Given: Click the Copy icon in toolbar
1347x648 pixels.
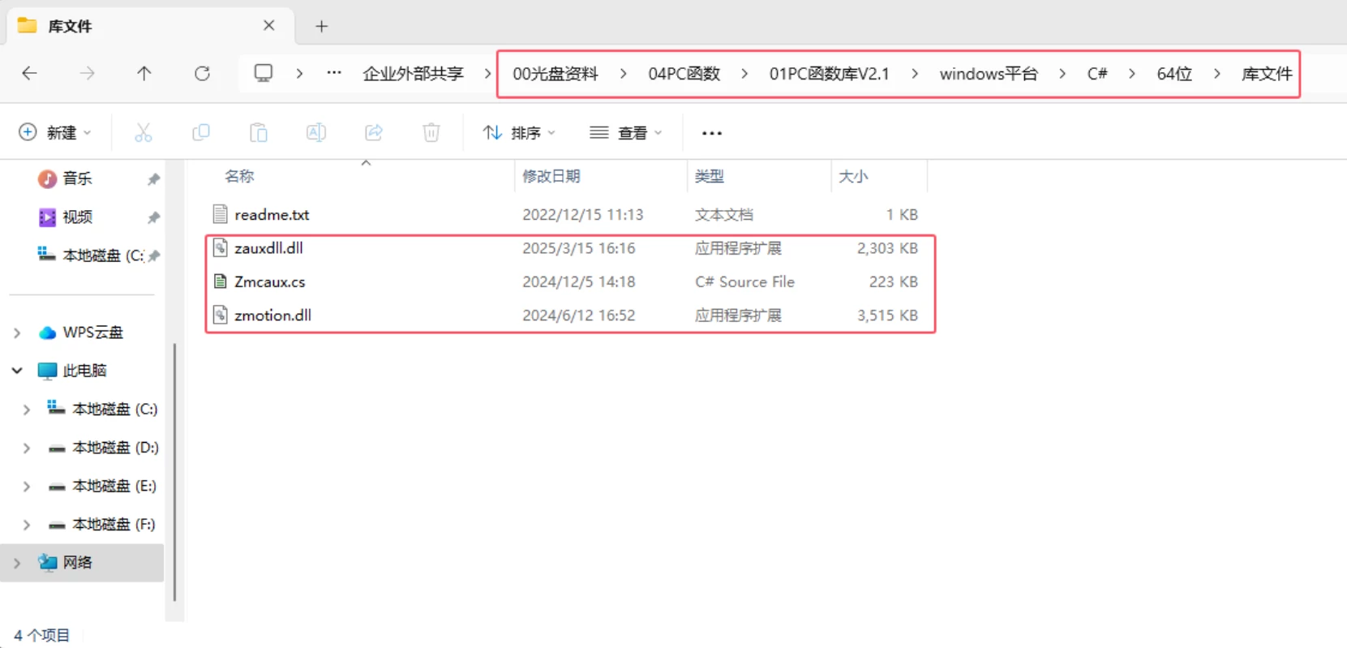Looking at the screenshot, I should click(x=201, y=132).
